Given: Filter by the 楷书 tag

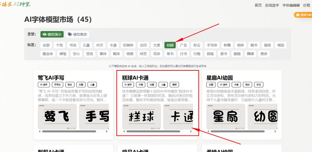Looking at the screenshot, I should pyautogui.click(x=254, y=45).
